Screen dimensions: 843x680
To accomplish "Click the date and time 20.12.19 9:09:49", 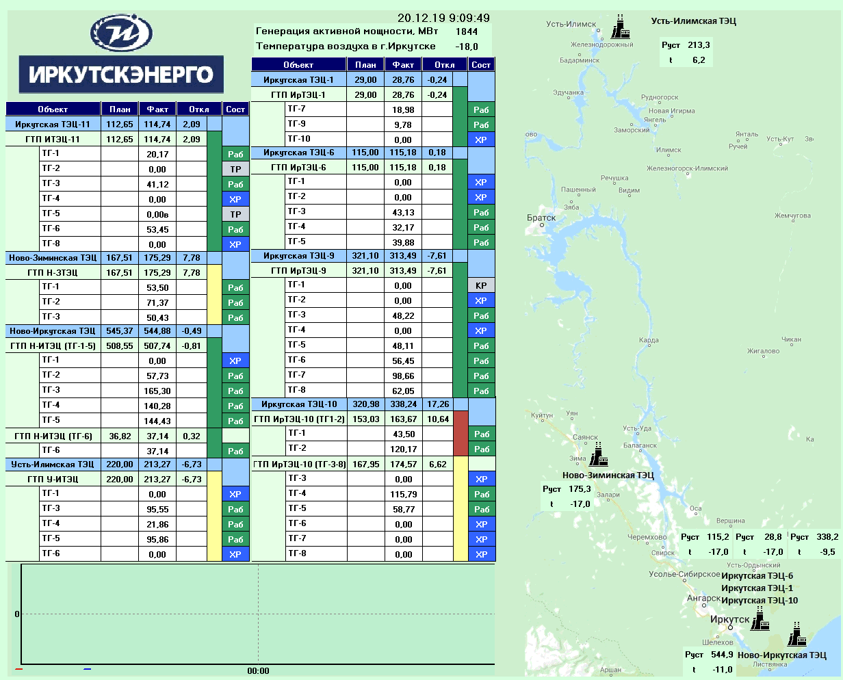I will tap(443, 18).
